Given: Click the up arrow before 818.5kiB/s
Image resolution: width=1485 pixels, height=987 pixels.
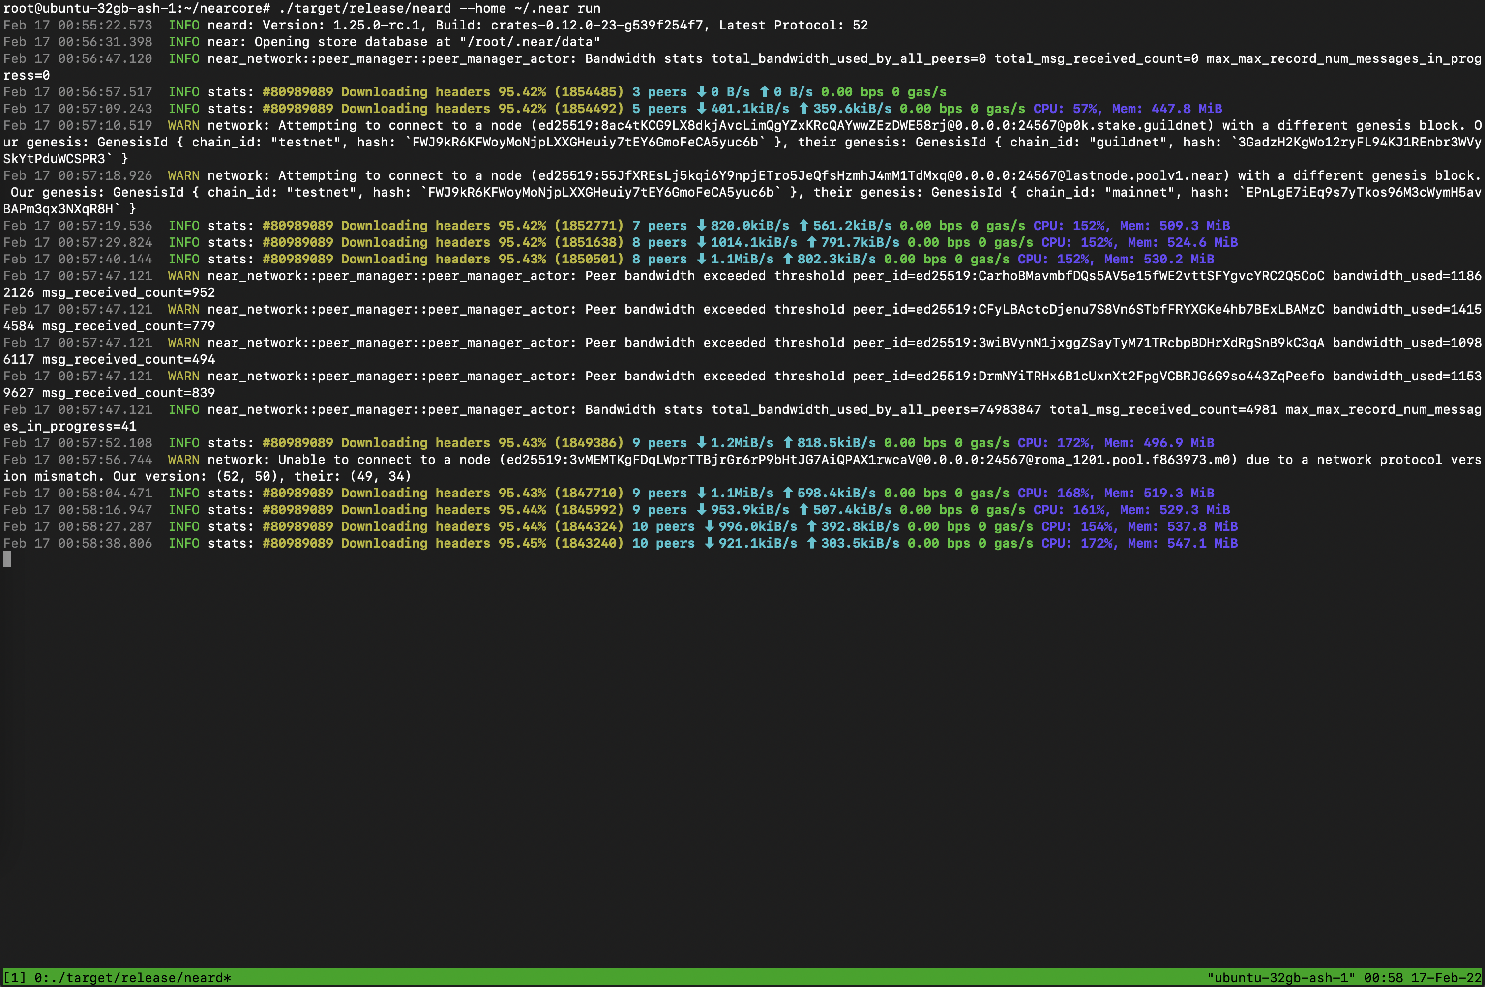Looking at the screenshot, I should (788, 443).
